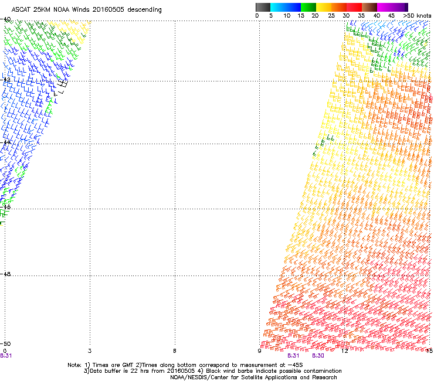Click the 8:31 time label near longitude 0
Screen dimensions: 434x381
click(x=6, y=356)
